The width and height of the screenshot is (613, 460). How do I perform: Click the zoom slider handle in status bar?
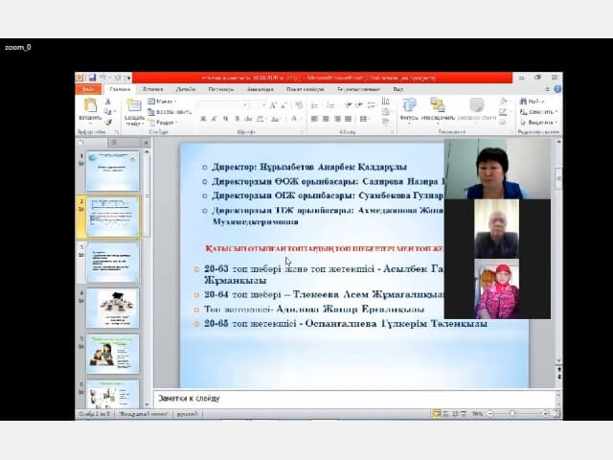[512, 413]
